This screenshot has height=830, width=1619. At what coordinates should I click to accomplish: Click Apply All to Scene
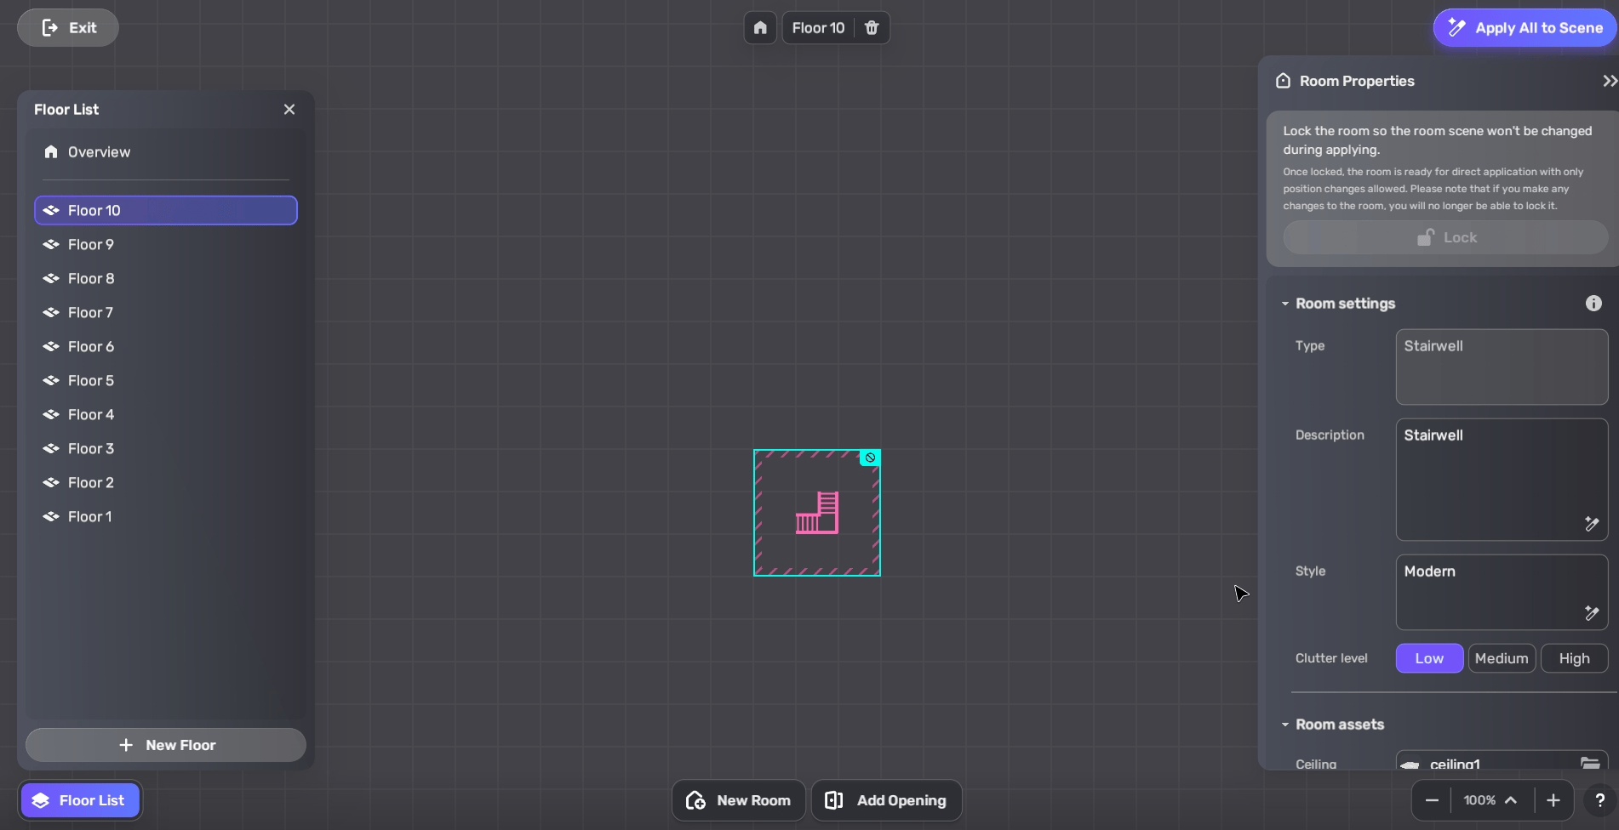(x=1525, y=28)
